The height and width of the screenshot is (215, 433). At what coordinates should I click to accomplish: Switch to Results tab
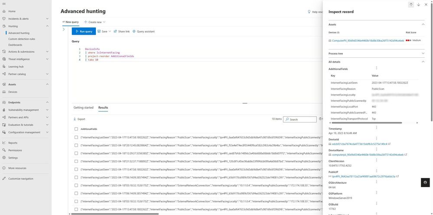tap(103, 108)
